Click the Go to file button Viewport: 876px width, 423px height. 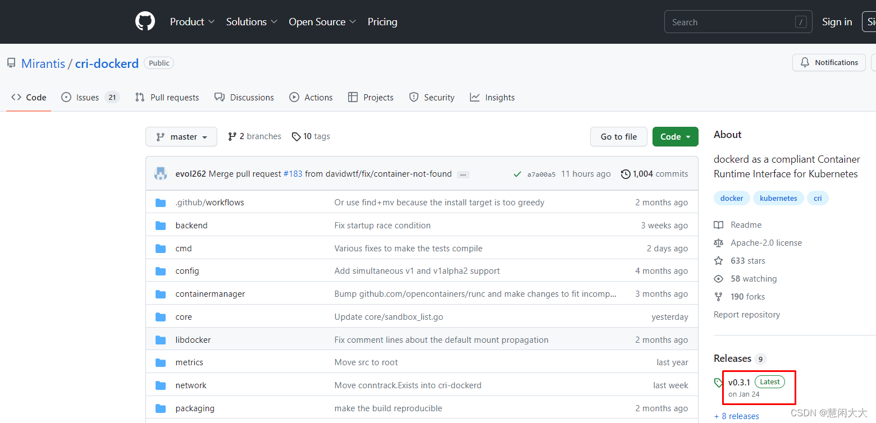[619, 136]
